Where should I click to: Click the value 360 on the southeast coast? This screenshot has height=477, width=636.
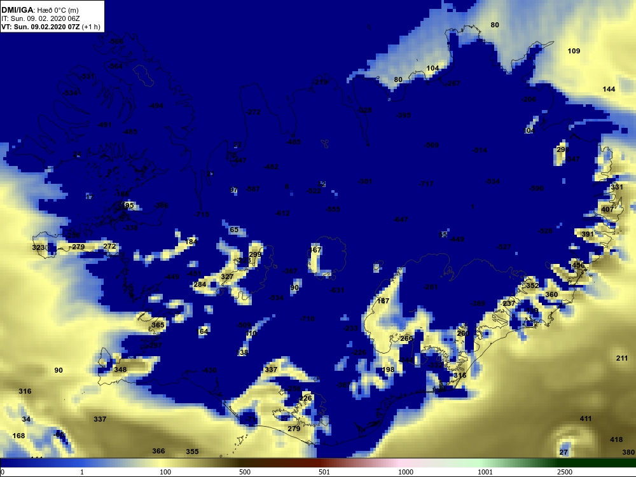coord(551,294)
